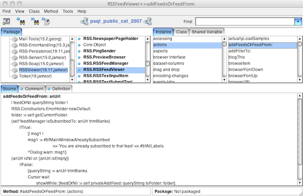The height and width of the screenshot is (196, 303).
Task: Open the Class menu
Action: click(x=34, y=11)
